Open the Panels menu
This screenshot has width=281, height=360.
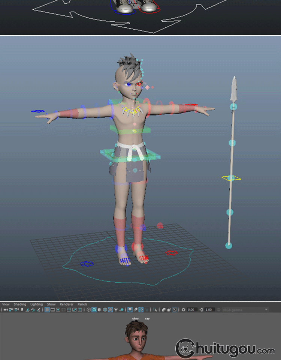[82, 304]
